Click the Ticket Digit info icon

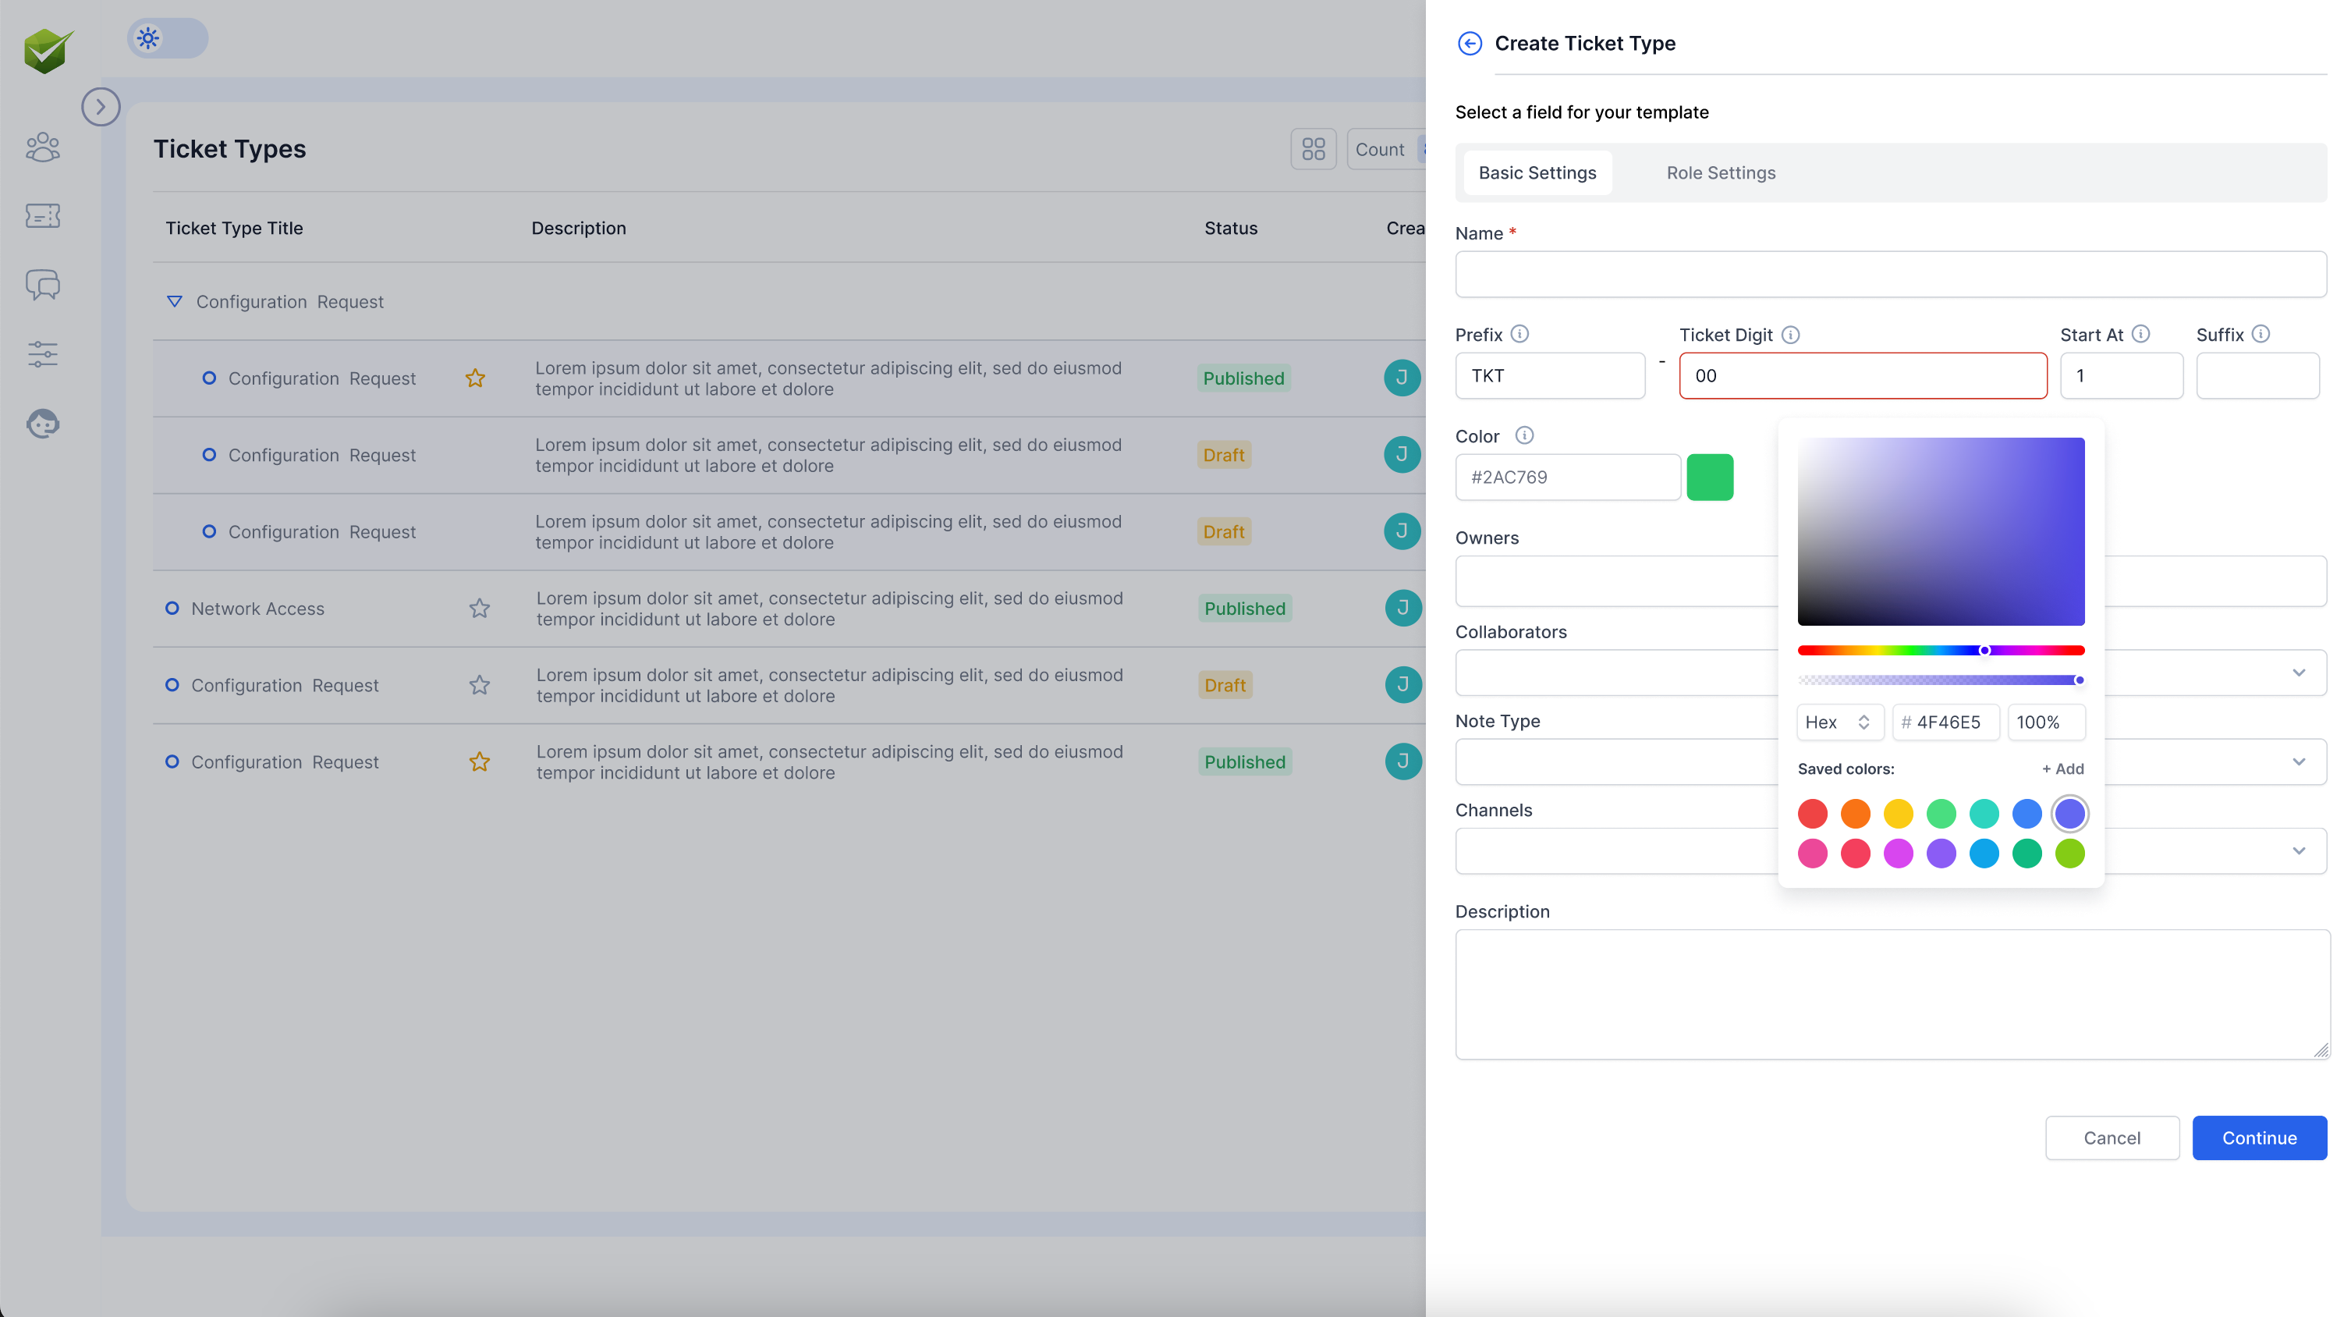coord(1791,335)
